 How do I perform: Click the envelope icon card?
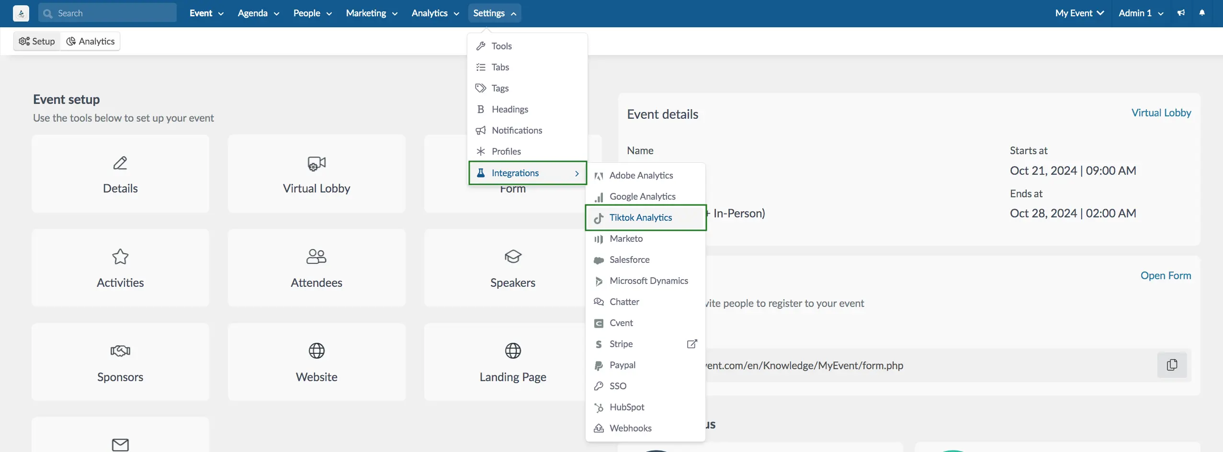pyautogui.click(x=120, y=434)
